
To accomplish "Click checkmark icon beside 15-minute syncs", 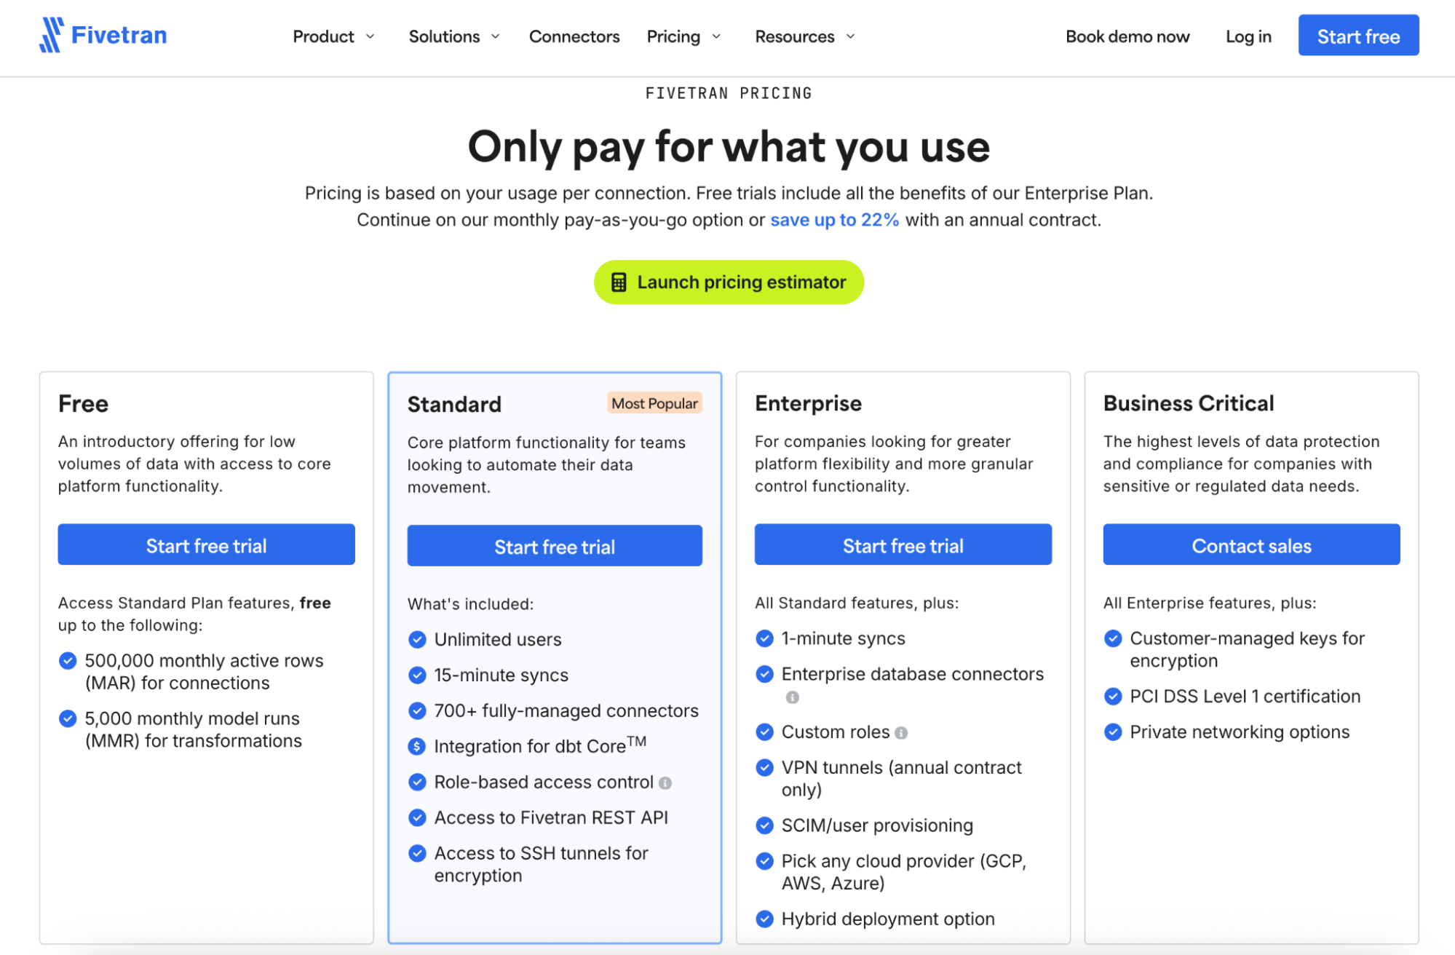I will tap(417, 675).
